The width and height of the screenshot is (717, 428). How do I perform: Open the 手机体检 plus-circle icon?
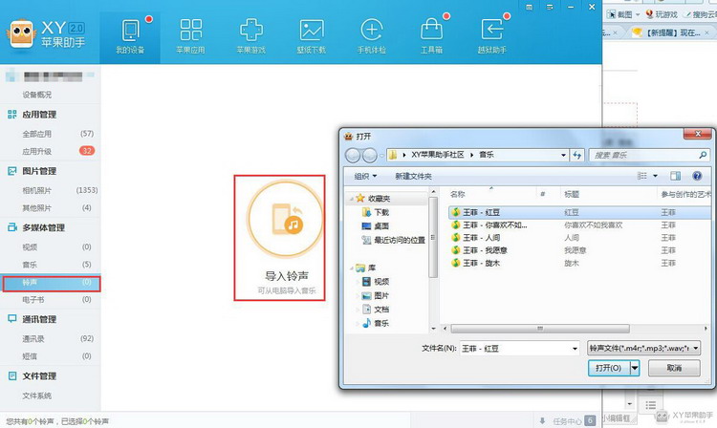[371, 31]
